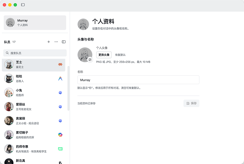The height and width of the screenshot is (164, 244).
Task: Click the team list vertical scrollbar
Action: 68,88
